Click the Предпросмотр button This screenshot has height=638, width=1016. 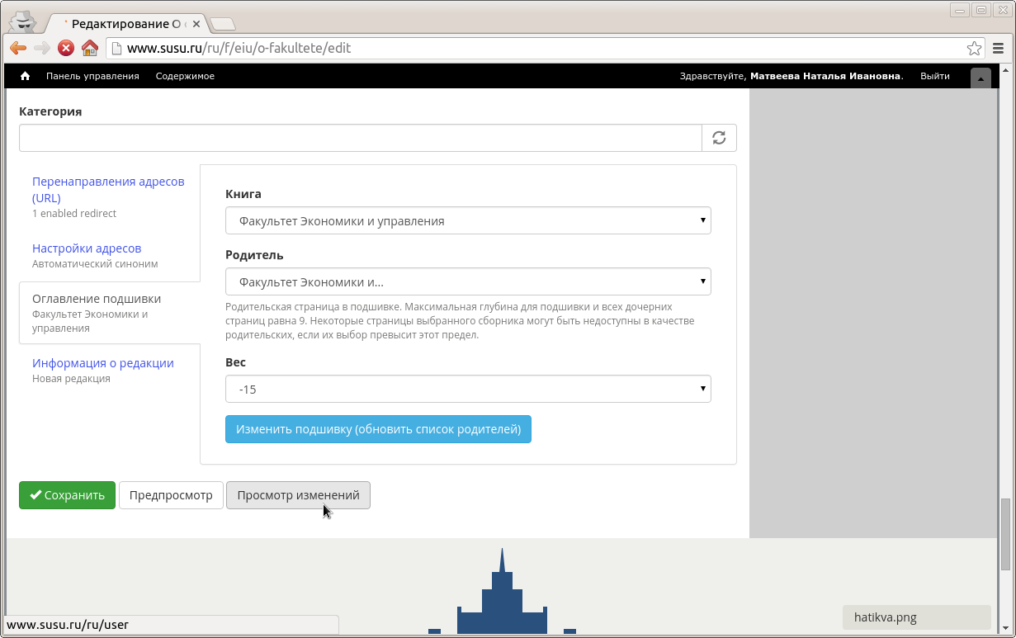(171, 495)
